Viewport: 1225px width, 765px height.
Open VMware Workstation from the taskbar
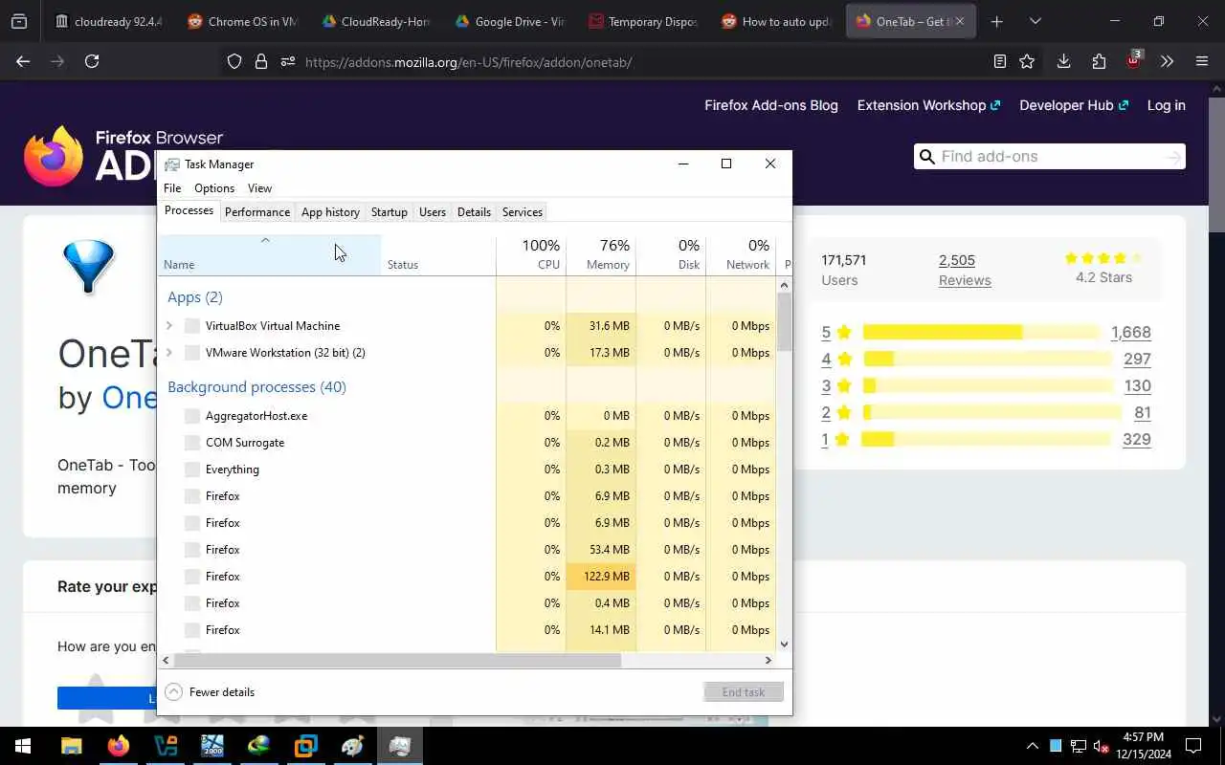click(x=306, y=746)
